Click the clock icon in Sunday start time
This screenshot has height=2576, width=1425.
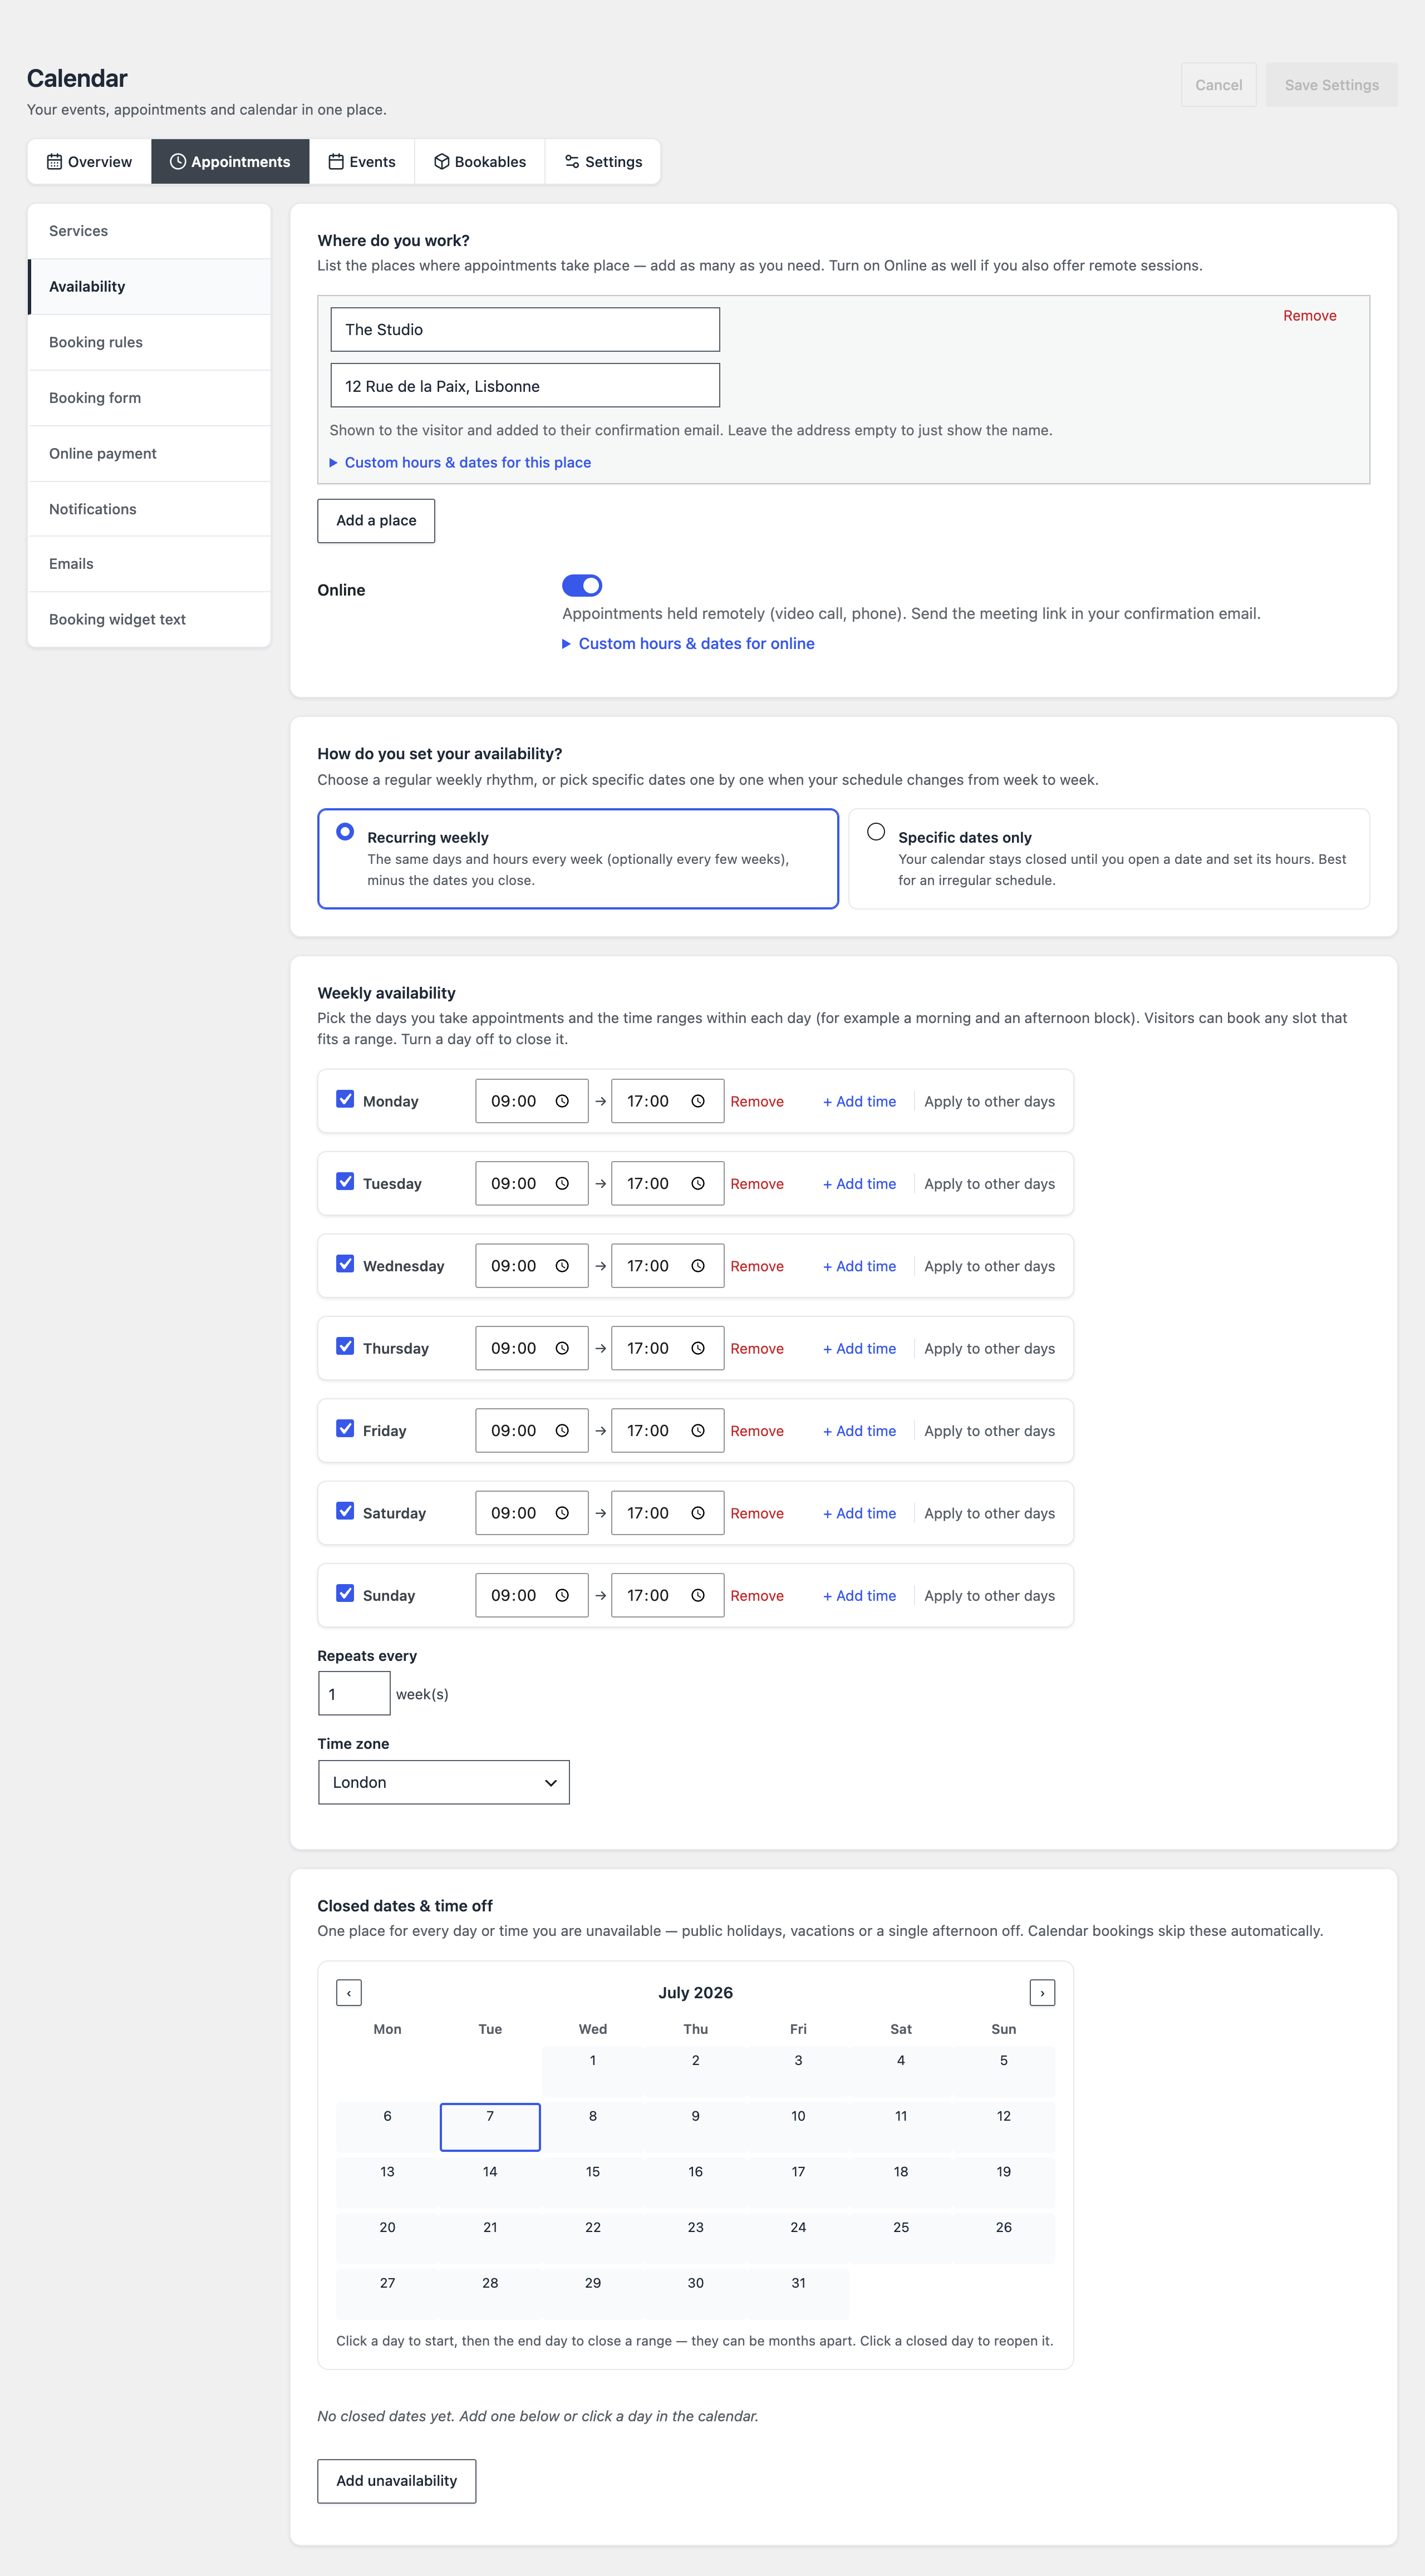click(562, 1595)
